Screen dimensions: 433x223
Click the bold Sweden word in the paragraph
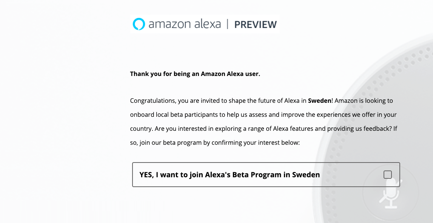(319, 101)
